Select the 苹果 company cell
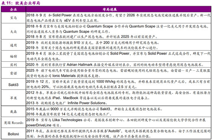Viewport: 212px width, 140px height. coord(13,98)
